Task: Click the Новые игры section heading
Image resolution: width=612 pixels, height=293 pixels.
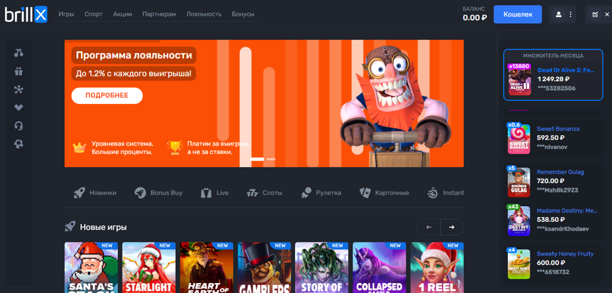Action: 103,227
